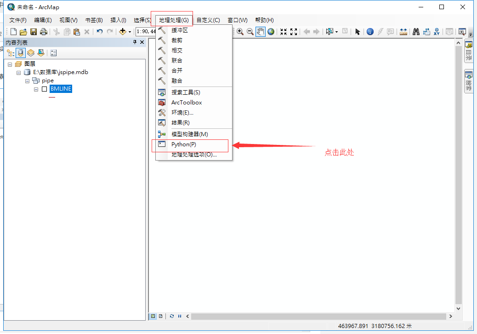477x334 pixels.
Task: Choose 融合 dissolve tool
Action: tap(194, 81)
